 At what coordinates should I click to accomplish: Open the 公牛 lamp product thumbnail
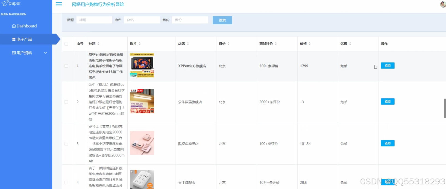pyautogui.click(x=142, y=101)
